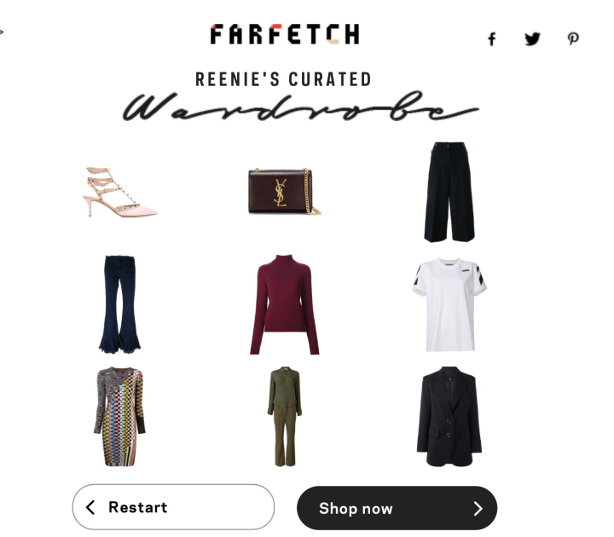This screenshot has width=614, height=537.
Task: Share on Facebook via the icon
Action: tap(492, 38)
